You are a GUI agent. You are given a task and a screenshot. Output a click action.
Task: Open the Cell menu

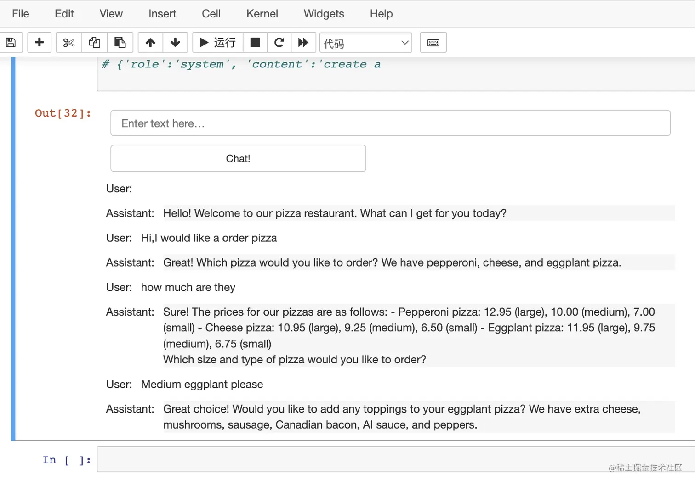coord(211,14)
